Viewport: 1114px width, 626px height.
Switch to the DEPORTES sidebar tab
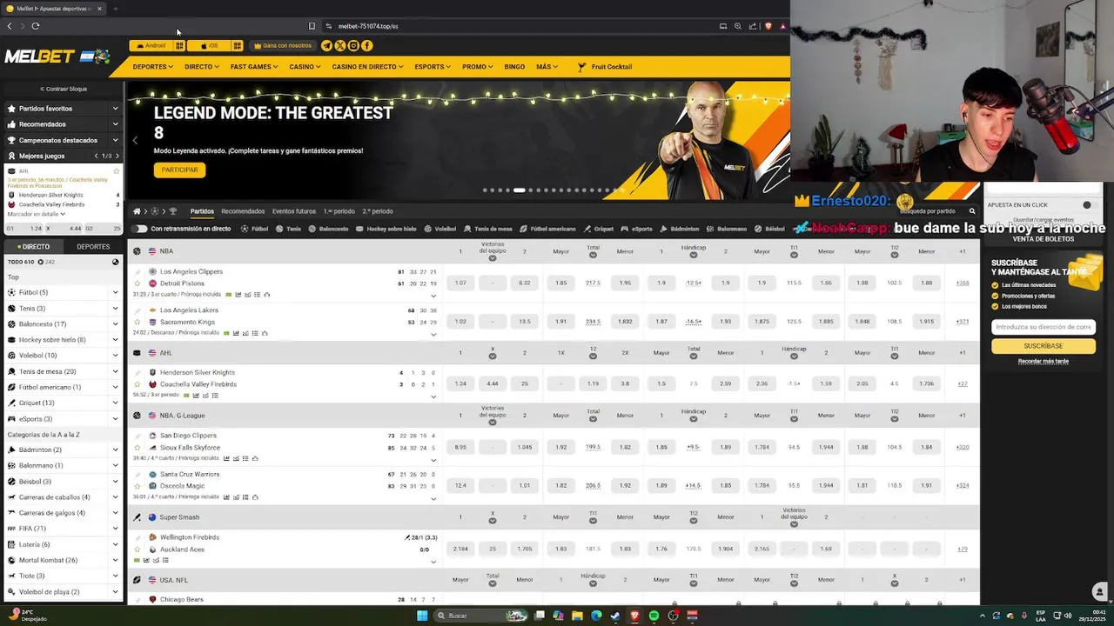pyautogui.click(x=93, y=247)
